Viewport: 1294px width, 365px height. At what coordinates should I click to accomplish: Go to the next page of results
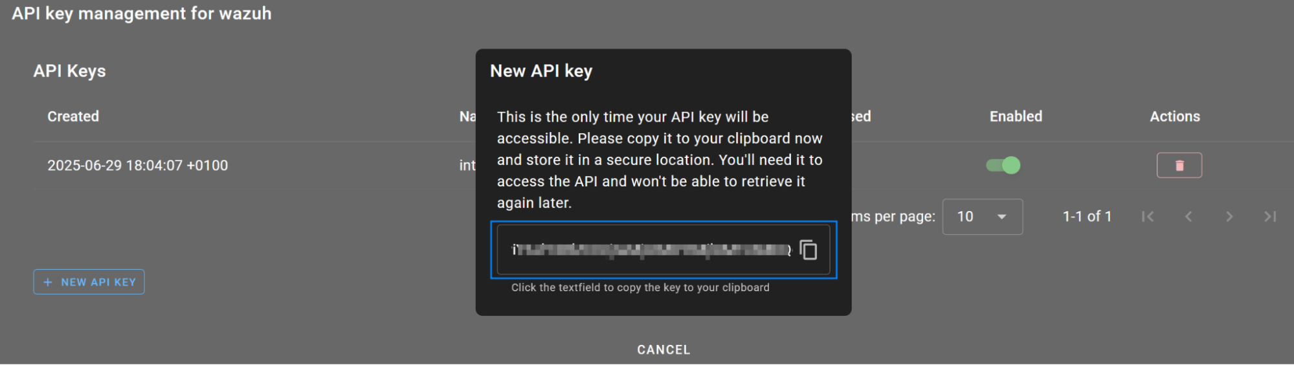1229,217
